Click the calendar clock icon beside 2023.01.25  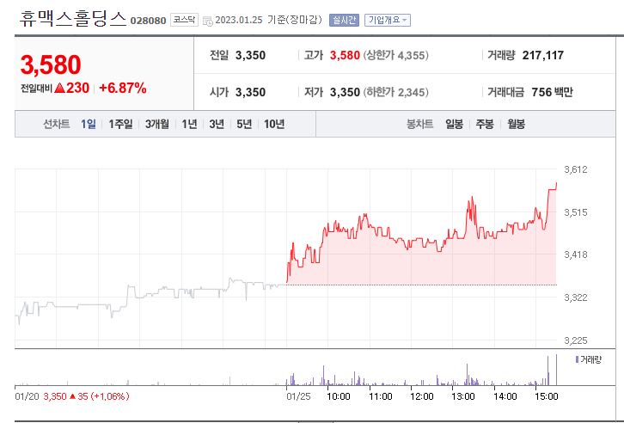208,21
